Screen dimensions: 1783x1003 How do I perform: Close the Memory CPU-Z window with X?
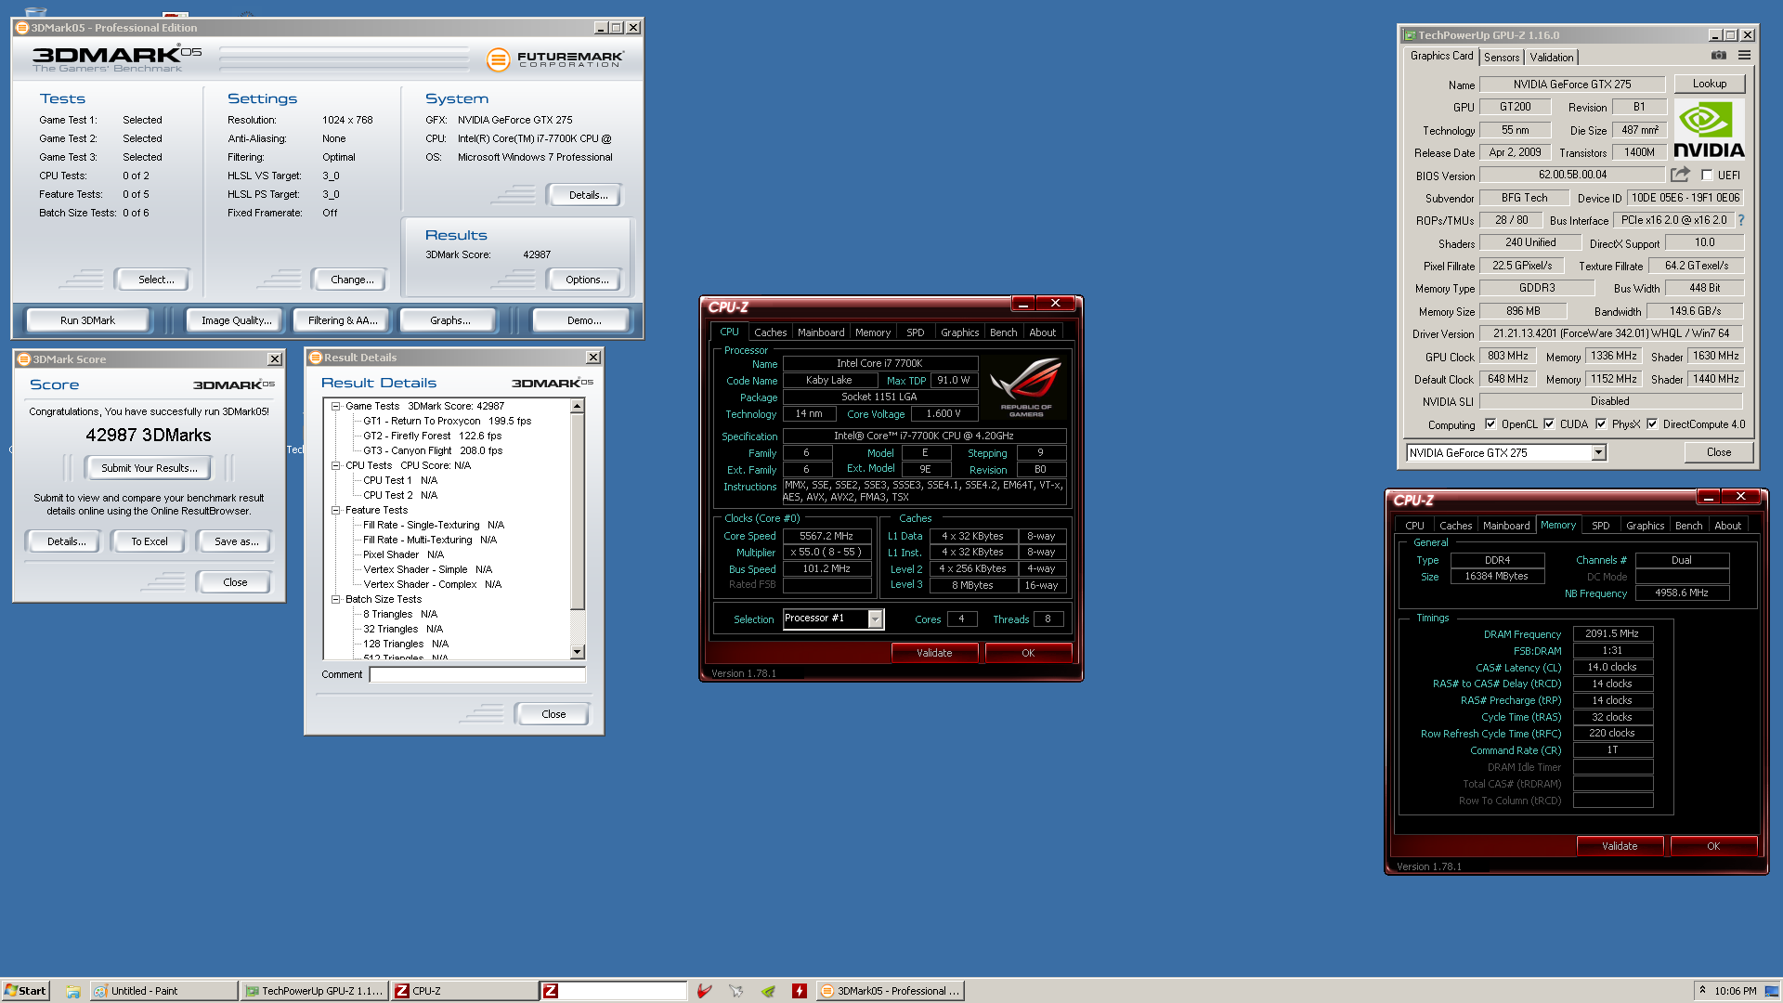(1741, 497)
